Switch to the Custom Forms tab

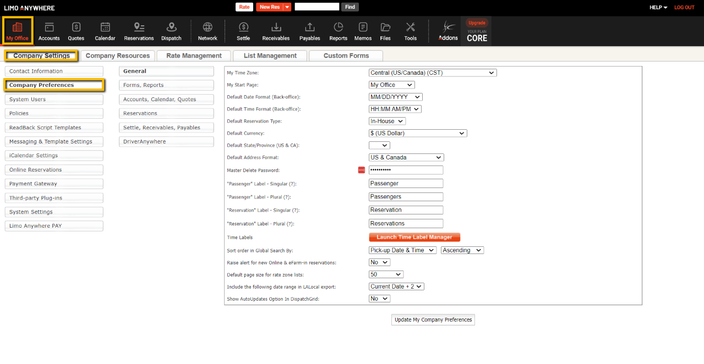click(x=346, y=56)
